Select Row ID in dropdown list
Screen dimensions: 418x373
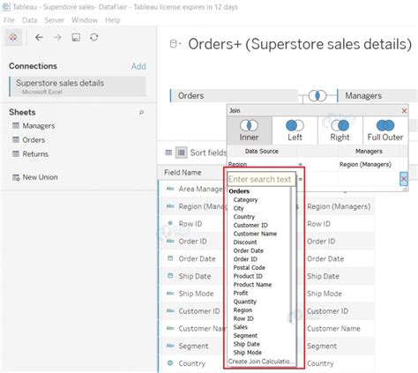pos(243,319)
